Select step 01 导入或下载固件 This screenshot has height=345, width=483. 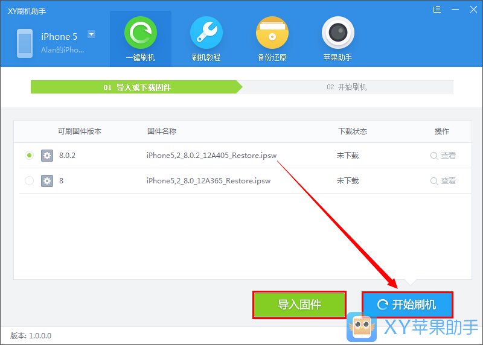[x=137, y=87]
